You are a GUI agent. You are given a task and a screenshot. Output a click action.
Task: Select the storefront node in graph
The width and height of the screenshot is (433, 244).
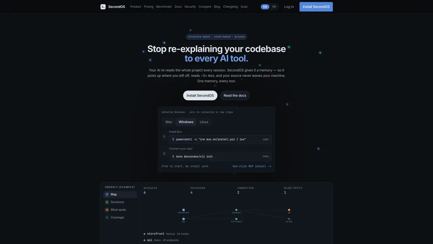(184, 210)
